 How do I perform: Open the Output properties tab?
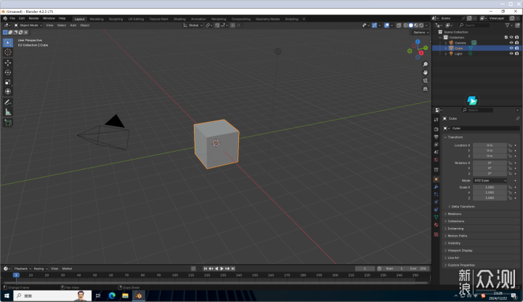click(x=437, y=136)
